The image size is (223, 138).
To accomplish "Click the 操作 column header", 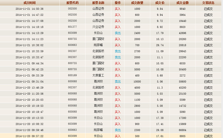I will click(x=118, y=3).
